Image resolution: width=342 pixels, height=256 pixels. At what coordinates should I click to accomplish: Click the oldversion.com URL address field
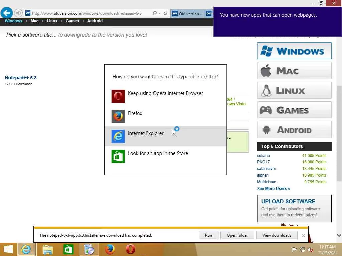click(87, 13)
